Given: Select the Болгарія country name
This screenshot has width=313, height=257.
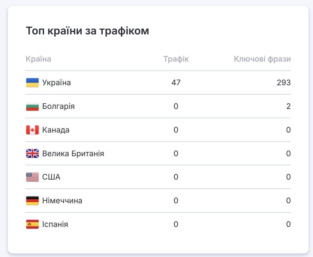Looking at the screenshot, I should 58,106.
